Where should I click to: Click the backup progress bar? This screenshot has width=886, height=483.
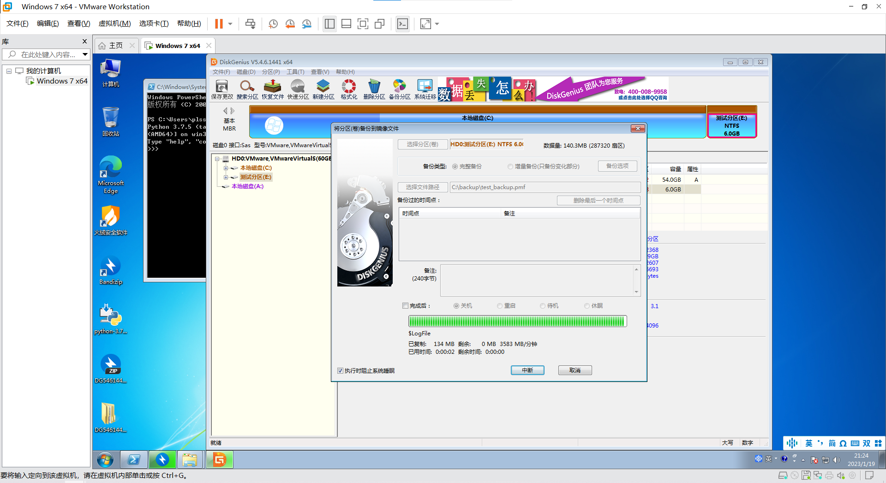(517, 321)
